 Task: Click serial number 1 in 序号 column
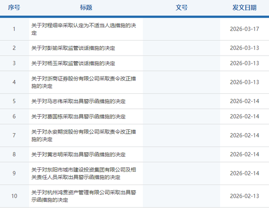coord(14,29)
